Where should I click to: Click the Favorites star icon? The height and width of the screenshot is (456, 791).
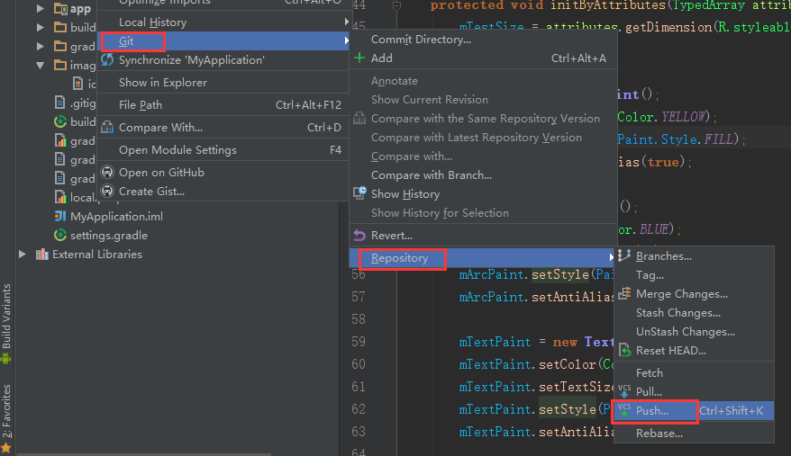tap(6, 447)
